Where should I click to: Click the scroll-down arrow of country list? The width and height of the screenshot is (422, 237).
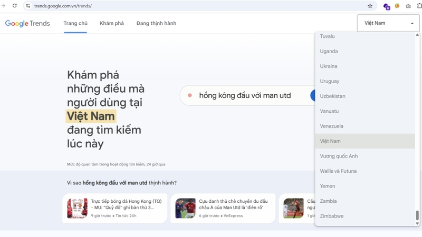[x=417, y=223]
